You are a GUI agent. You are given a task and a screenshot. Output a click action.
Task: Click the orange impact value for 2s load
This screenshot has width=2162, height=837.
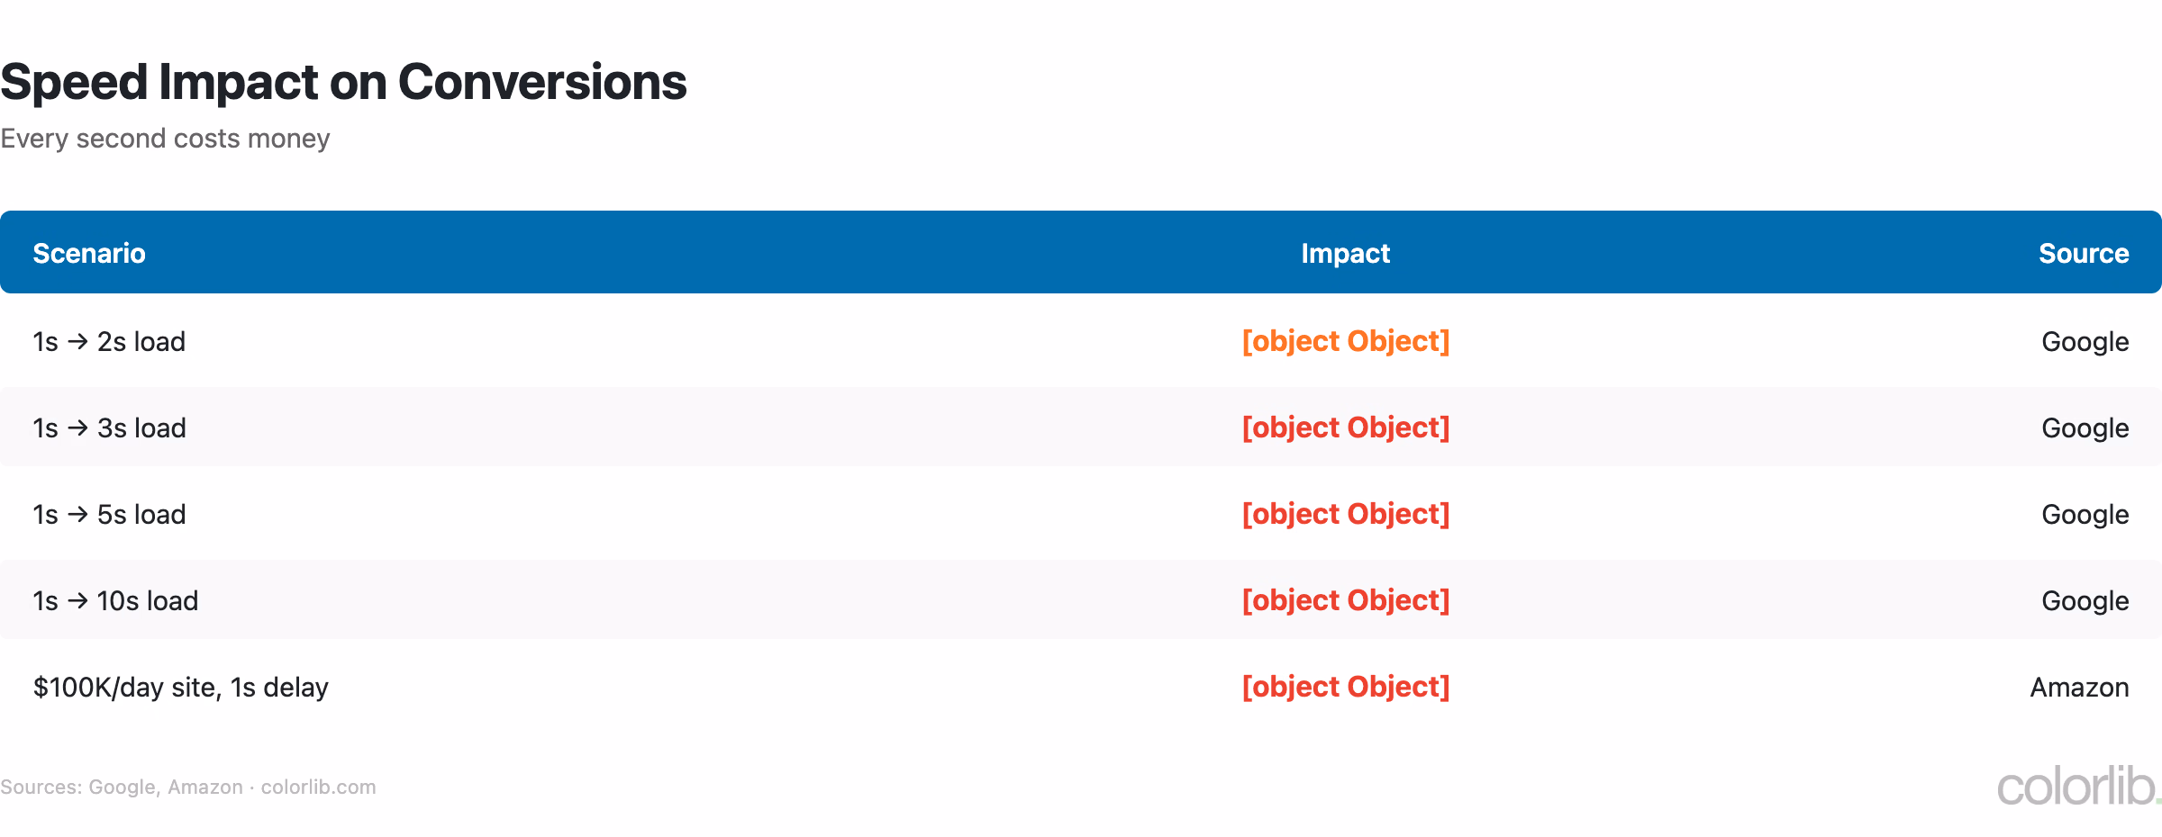coord(1345,341)
